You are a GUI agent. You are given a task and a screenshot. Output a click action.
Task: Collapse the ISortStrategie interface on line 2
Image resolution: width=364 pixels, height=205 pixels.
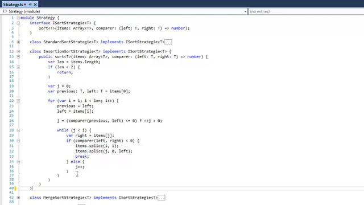18,23
